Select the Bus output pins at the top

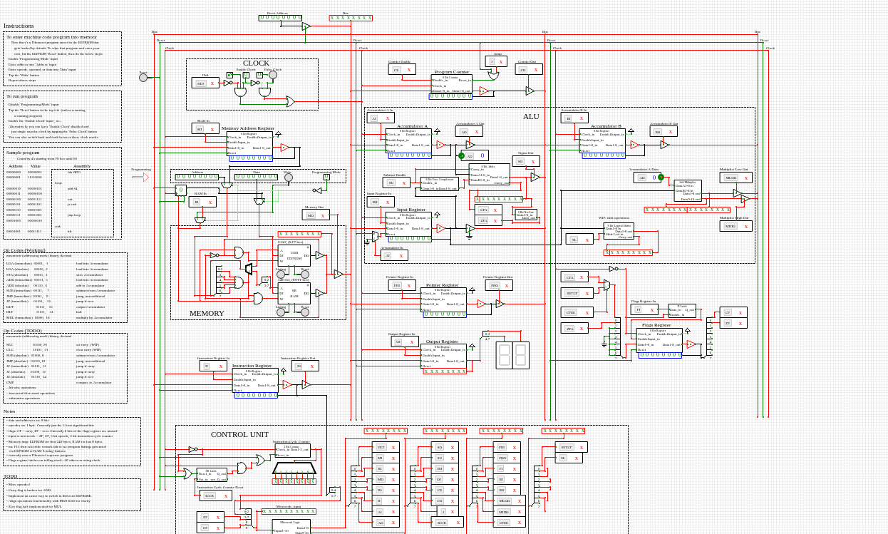click(351, 18)
